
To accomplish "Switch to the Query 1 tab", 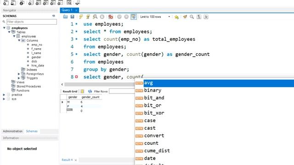I will pos(67,10).
